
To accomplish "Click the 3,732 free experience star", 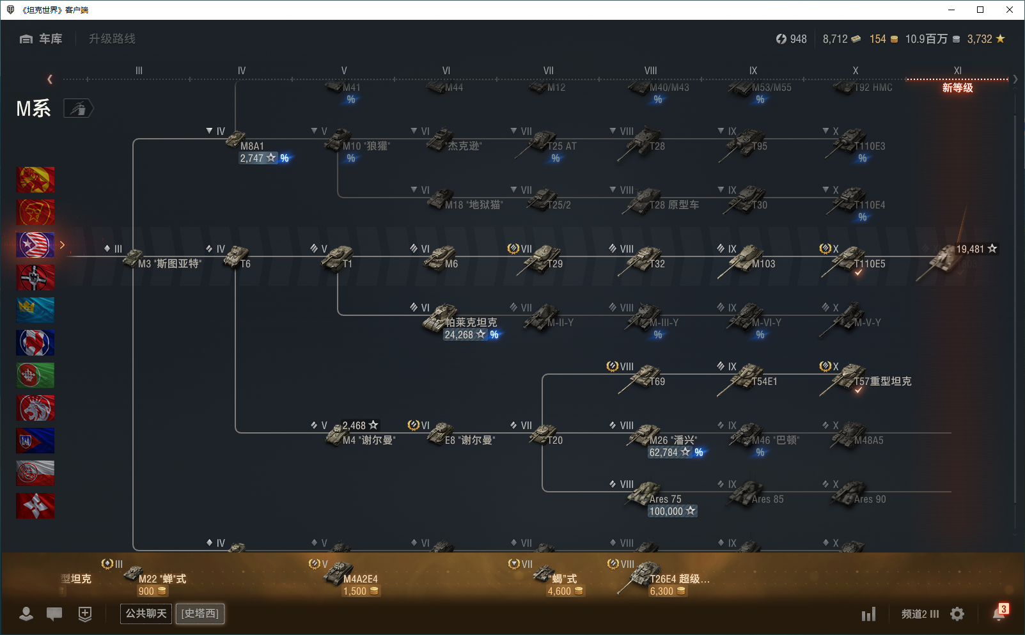I will [986, 39].
